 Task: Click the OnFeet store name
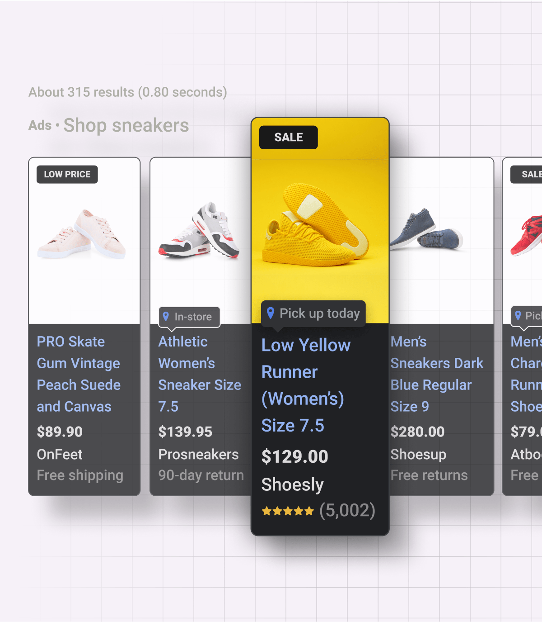click(x=60, y=454)
